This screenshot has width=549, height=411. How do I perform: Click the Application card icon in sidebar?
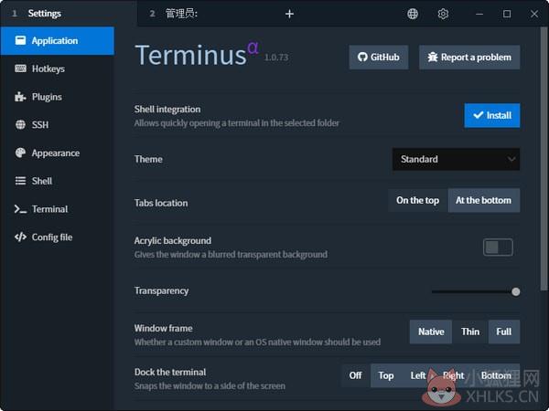pyautogui.click(x=20, y=40)
